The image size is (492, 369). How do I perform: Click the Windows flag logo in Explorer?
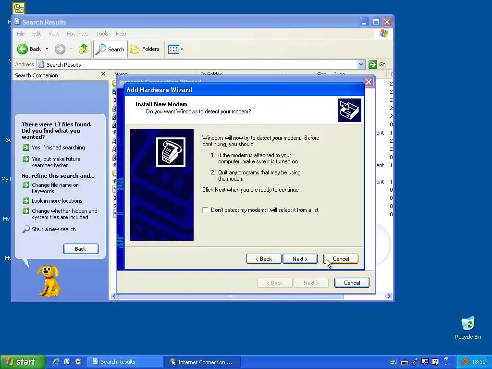point(383,34)
